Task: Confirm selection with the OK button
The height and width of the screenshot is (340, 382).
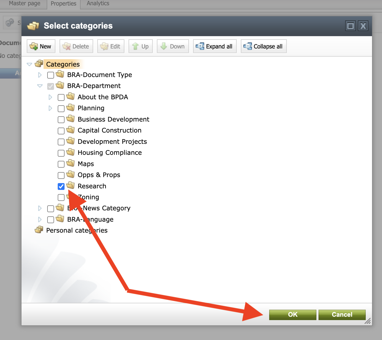Action: (293, 315)
